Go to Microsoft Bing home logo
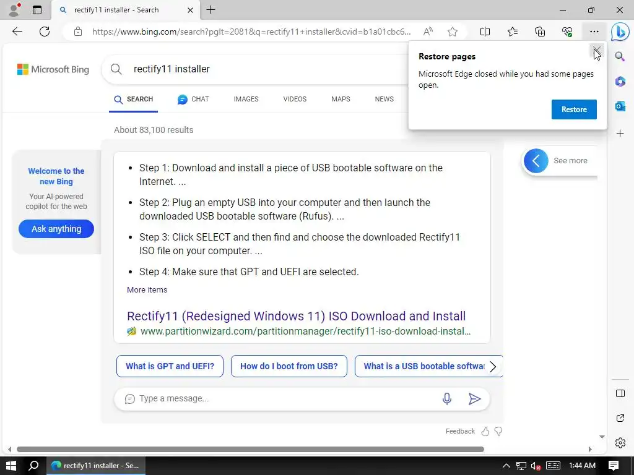 tap(53, 69)
